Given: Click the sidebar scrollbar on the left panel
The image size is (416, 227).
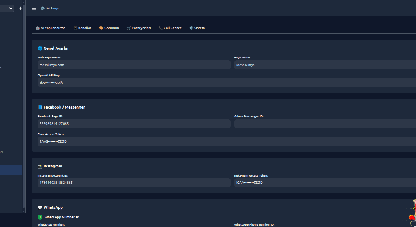Looking at the screenshot, I should pyautogui.click(x=23, y=109).
